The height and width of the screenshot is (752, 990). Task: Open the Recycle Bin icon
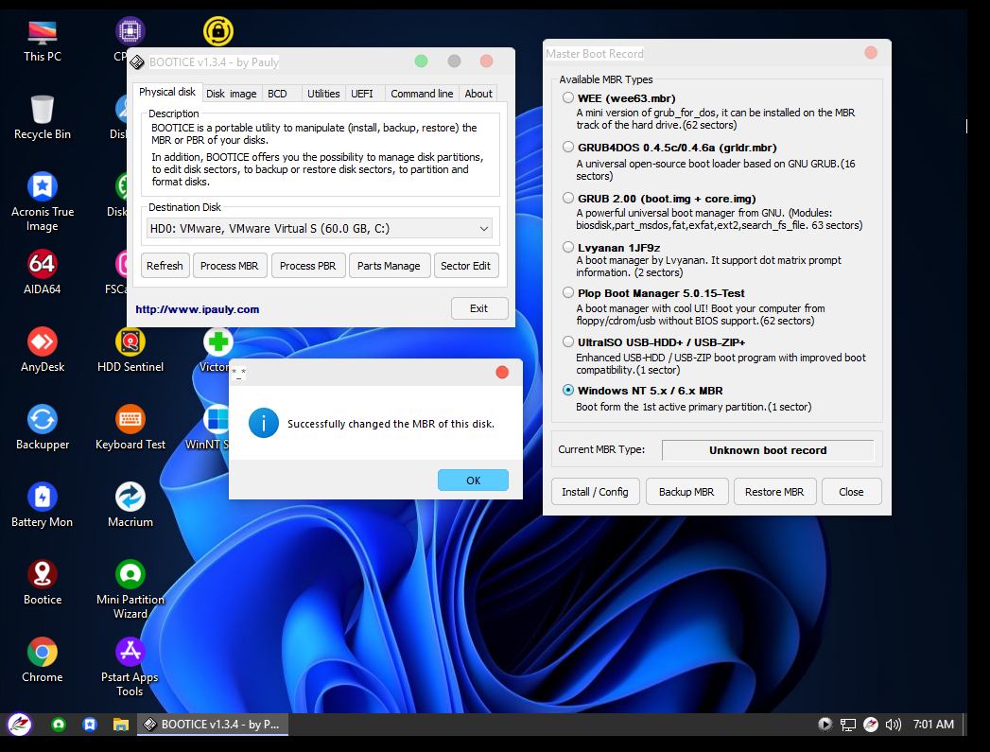[43, 117]
